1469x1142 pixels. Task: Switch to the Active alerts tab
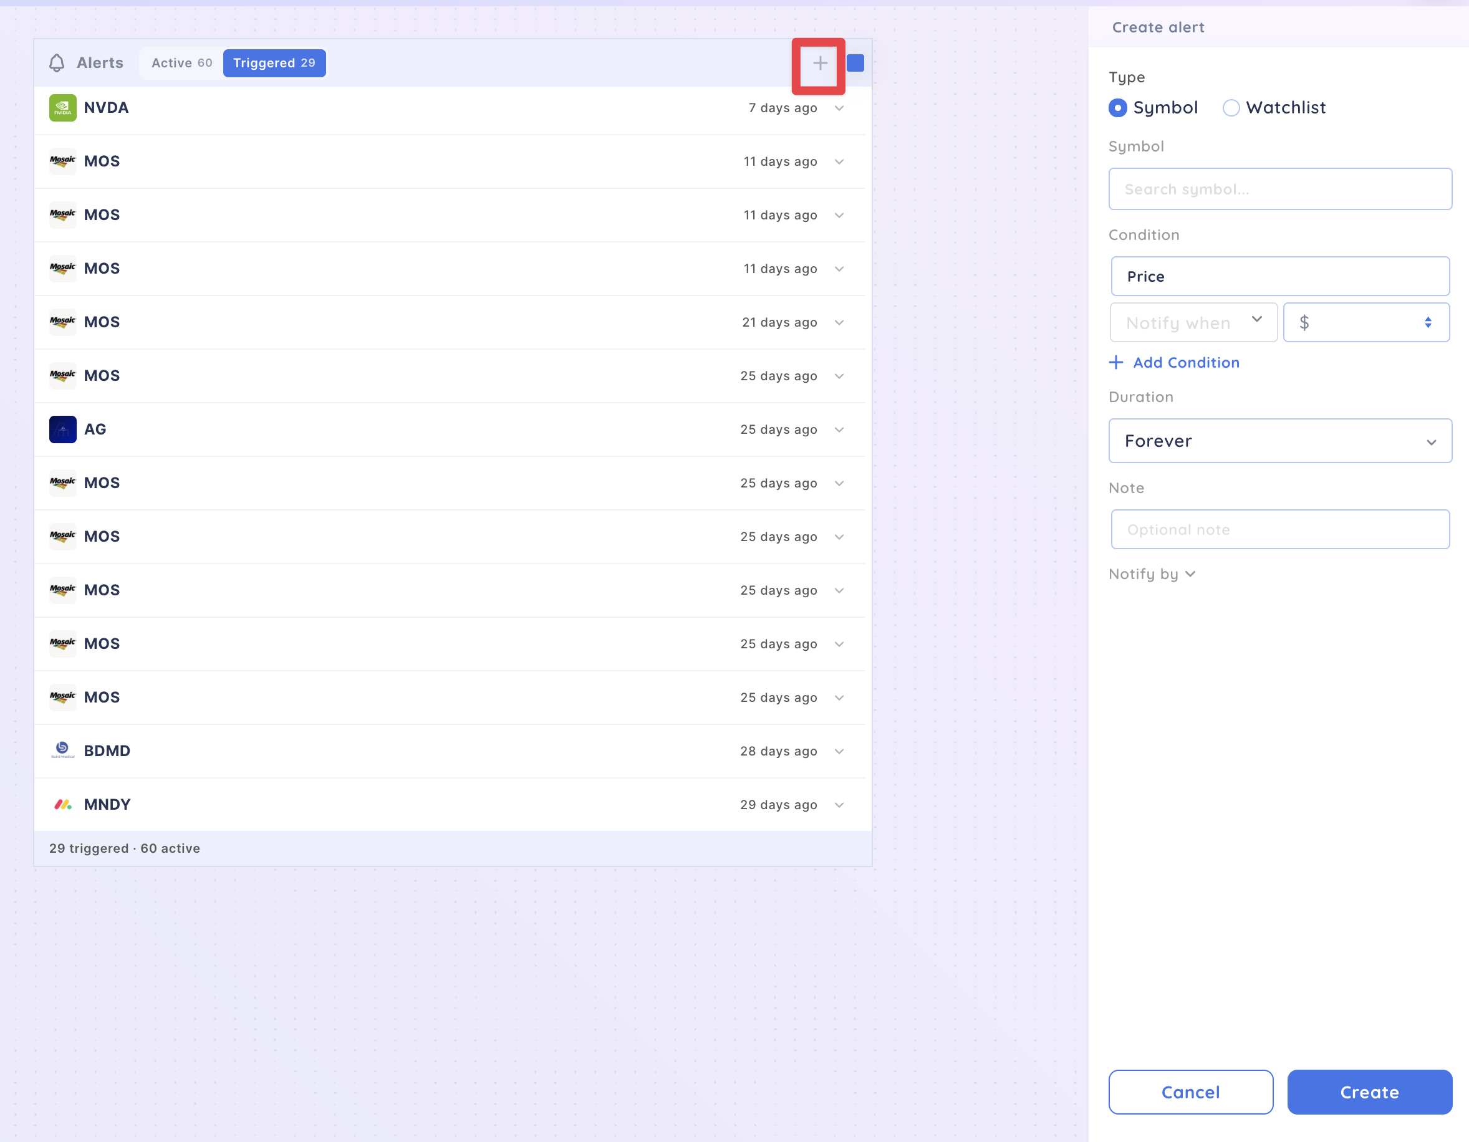(x=181, y=63)
